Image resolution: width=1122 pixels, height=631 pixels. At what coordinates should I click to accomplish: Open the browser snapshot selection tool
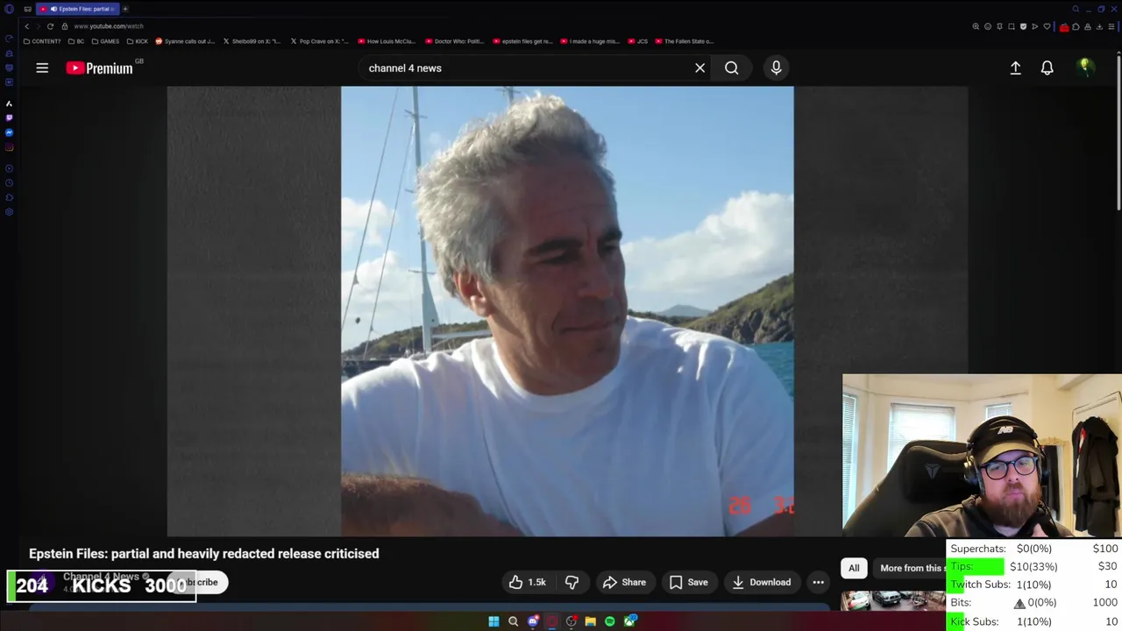pos(1012,26)
